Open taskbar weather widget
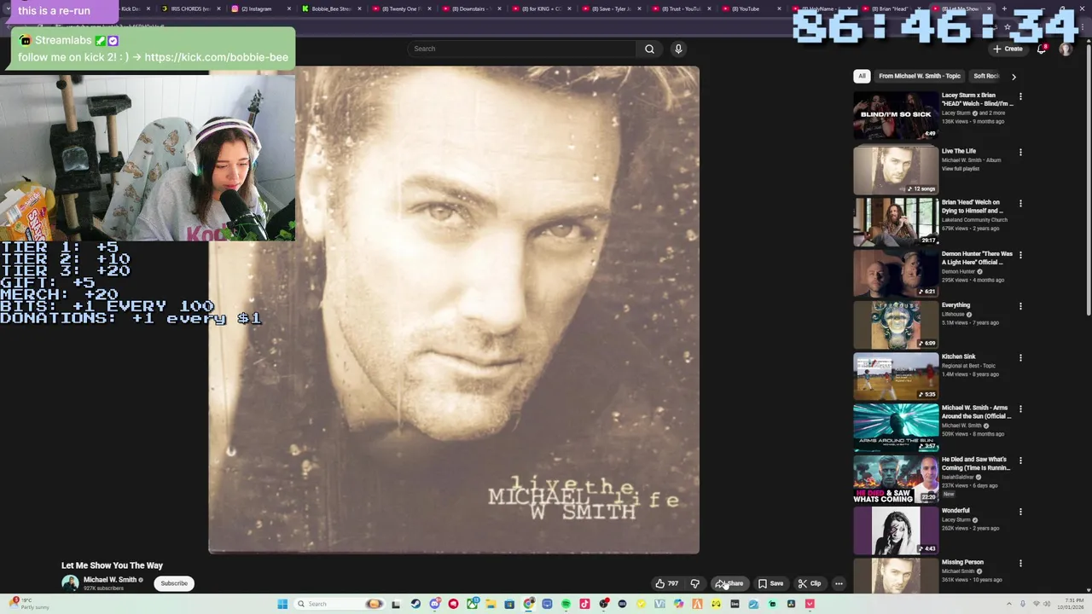1092x614 pixels. point(30,604)
